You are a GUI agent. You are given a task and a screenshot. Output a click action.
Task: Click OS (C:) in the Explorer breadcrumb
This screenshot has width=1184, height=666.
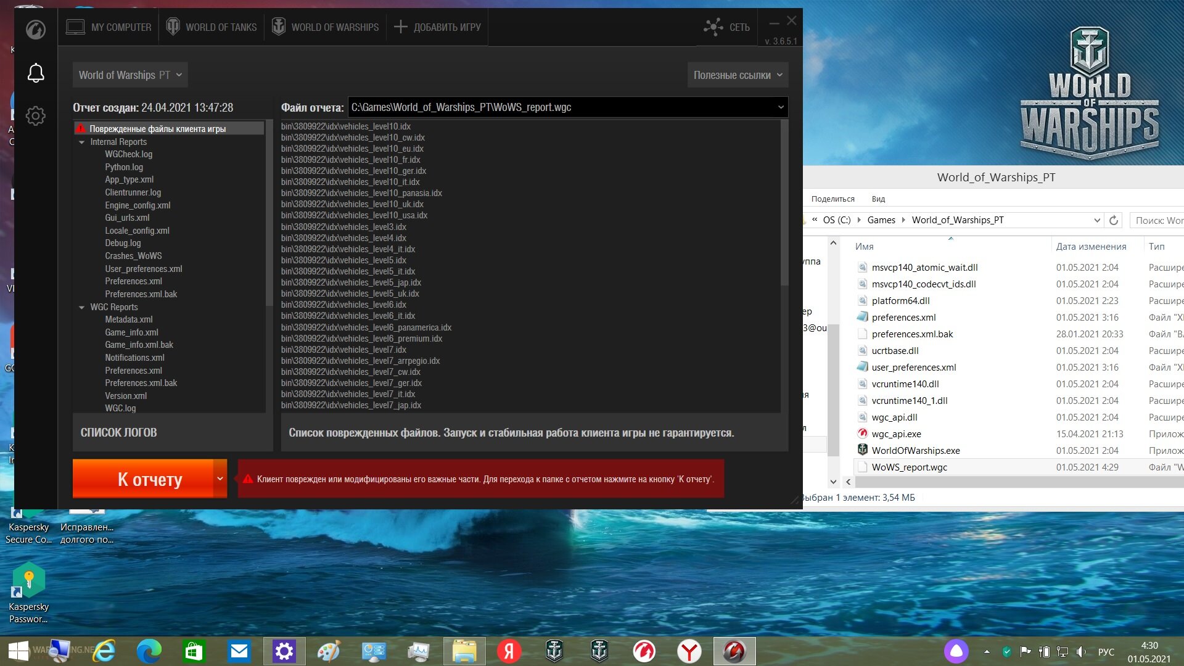[836, 220]
